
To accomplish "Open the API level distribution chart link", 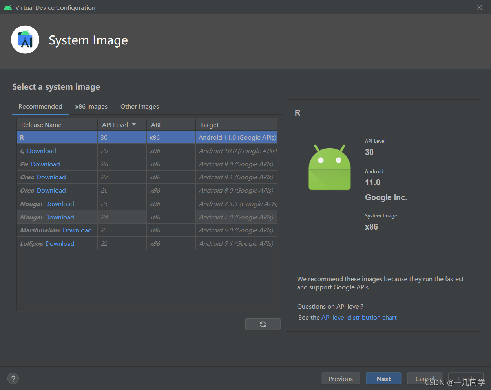I will (359, 318).
